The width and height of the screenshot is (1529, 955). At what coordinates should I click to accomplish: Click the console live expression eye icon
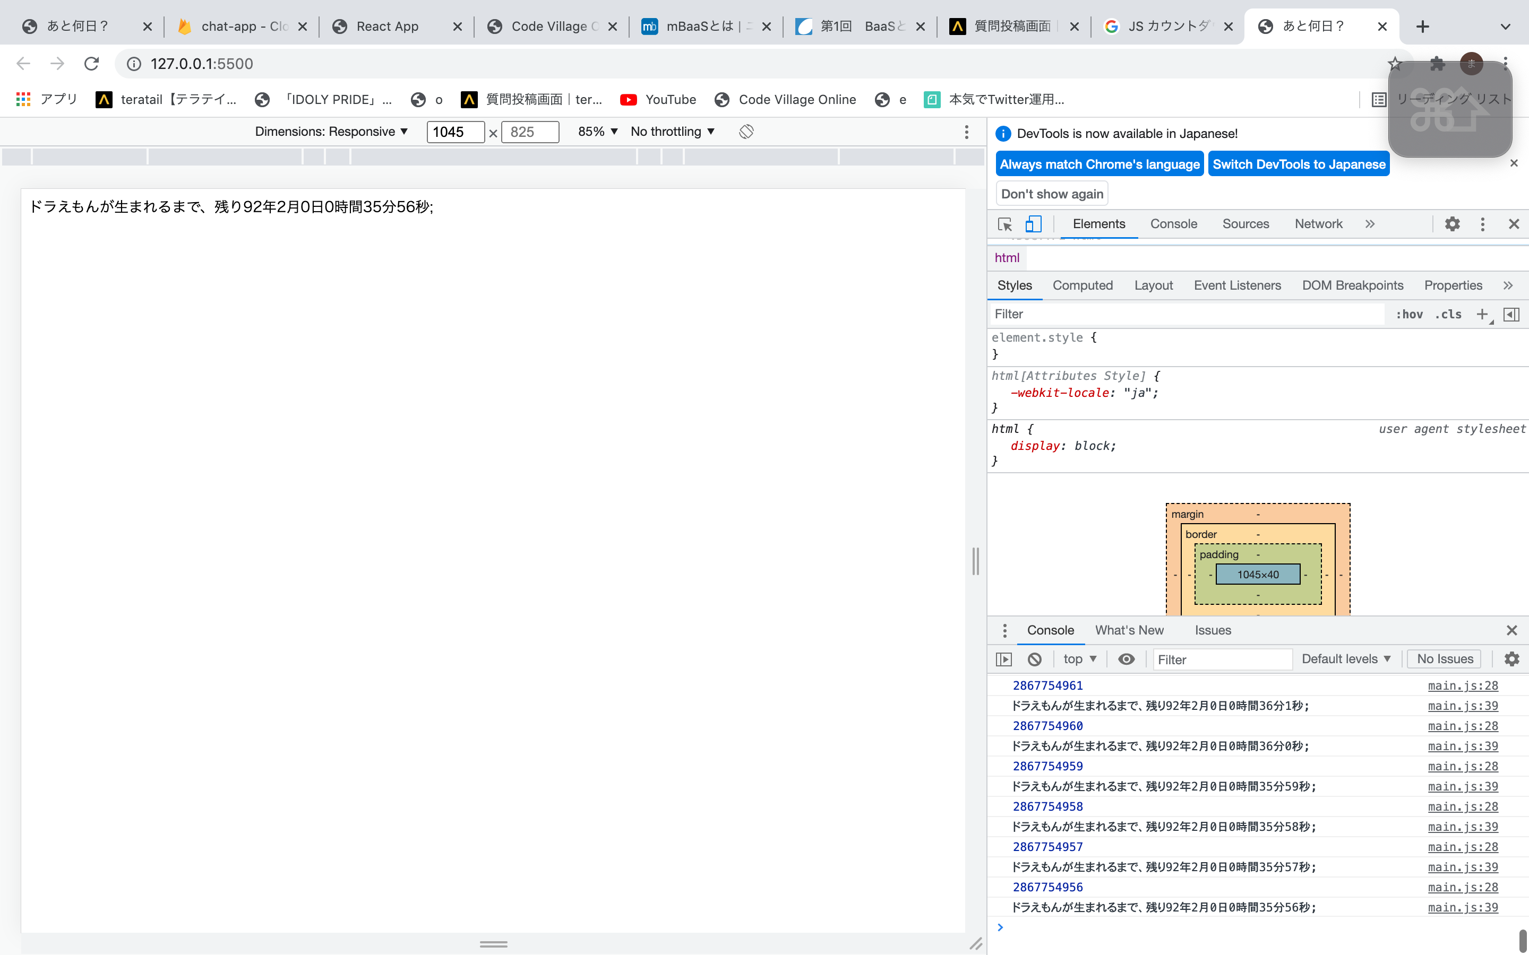[1126, 659]
